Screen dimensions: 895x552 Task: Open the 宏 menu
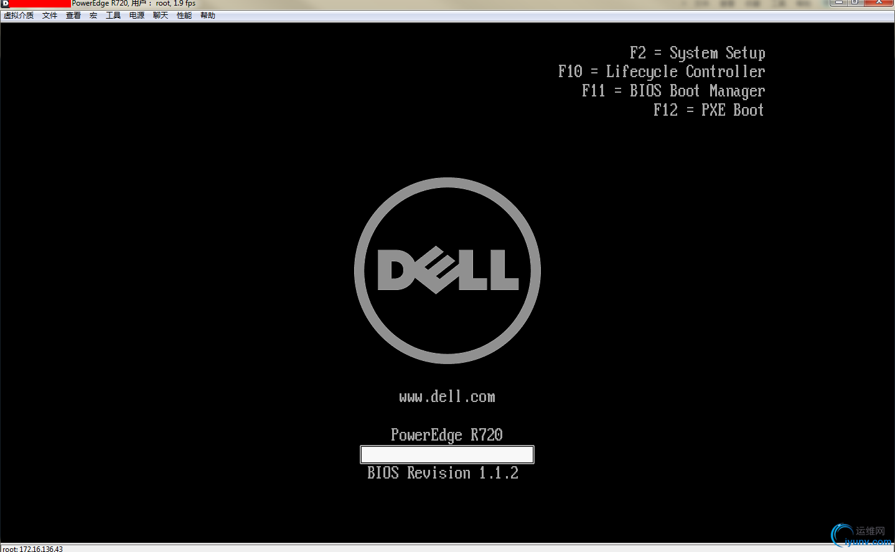[93, 16]
